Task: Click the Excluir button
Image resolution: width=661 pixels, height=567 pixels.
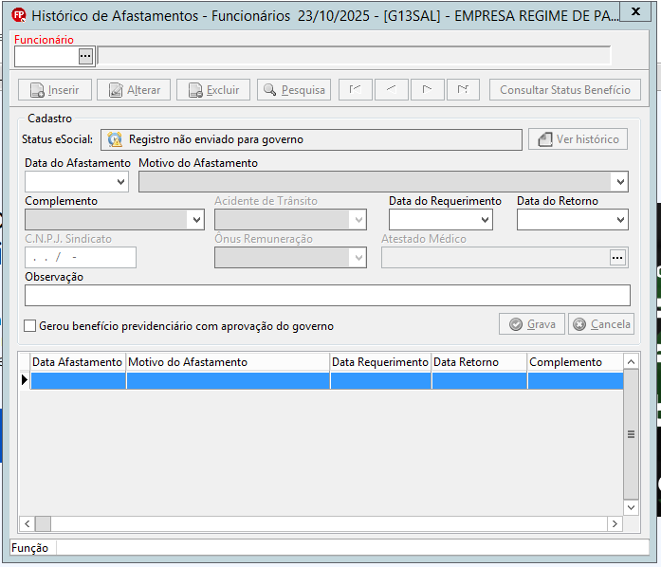Action: click(213, 90)
